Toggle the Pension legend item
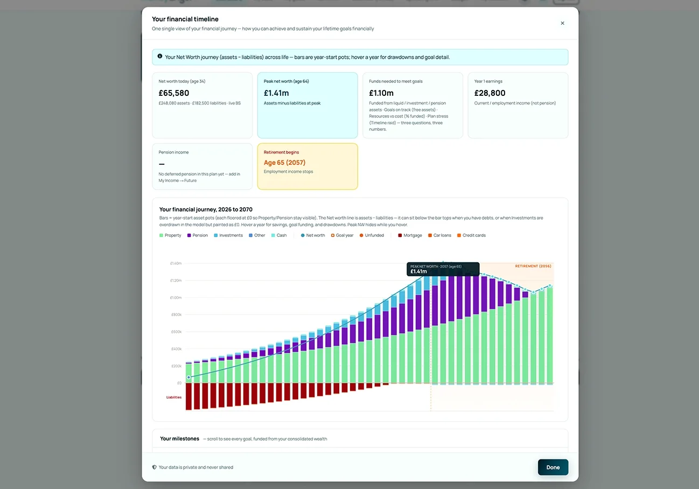This screenshot has height=489, width=699. coord(197,235)
